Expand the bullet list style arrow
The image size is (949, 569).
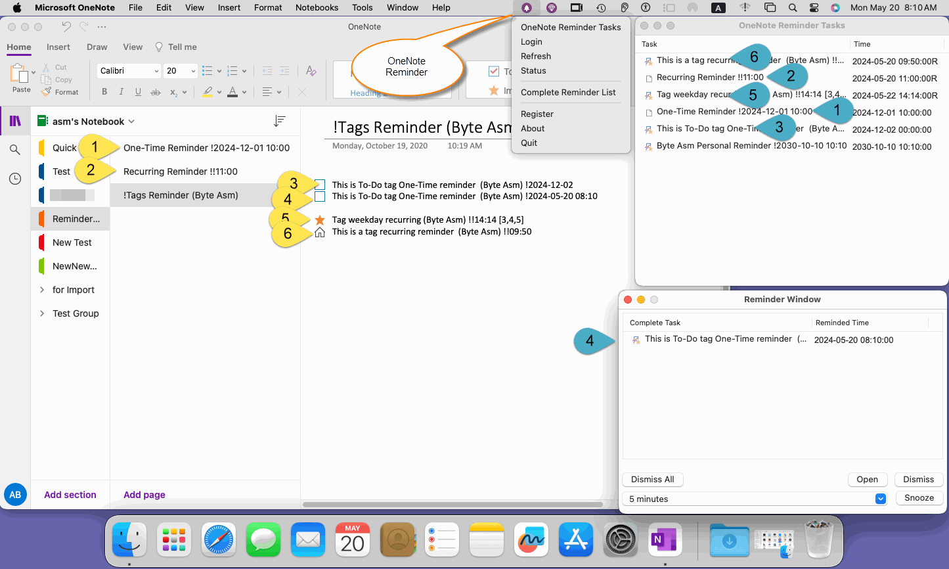click(219, 71)
